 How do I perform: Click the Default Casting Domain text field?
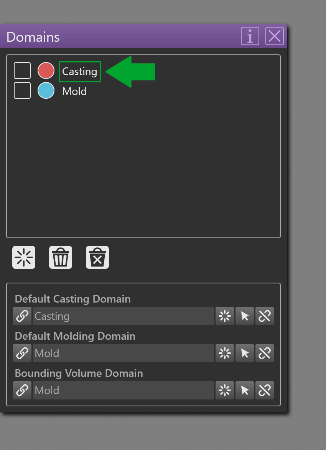tap(123, 316)
